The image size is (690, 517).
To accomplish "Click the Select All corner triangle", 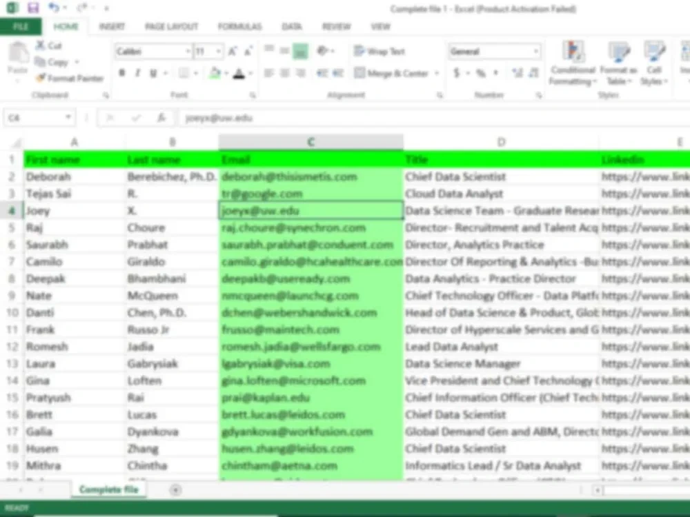I will [16, 143].
